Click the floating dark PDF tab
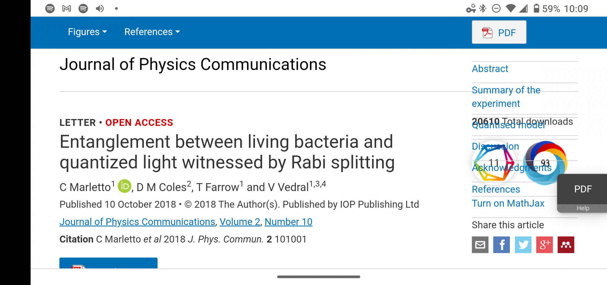 point(583,189)
